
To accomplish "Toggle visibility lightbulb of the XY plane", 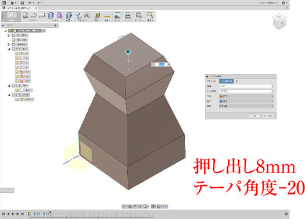I will point(17,72).
